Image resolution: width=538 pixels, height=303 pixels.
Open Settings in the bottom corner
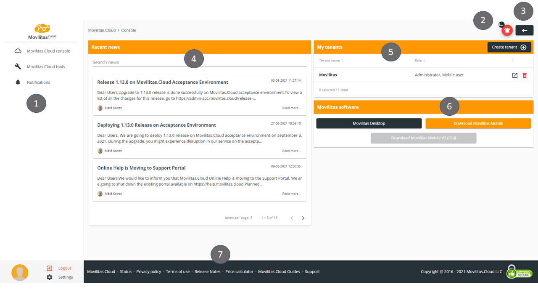click(66, 277)
